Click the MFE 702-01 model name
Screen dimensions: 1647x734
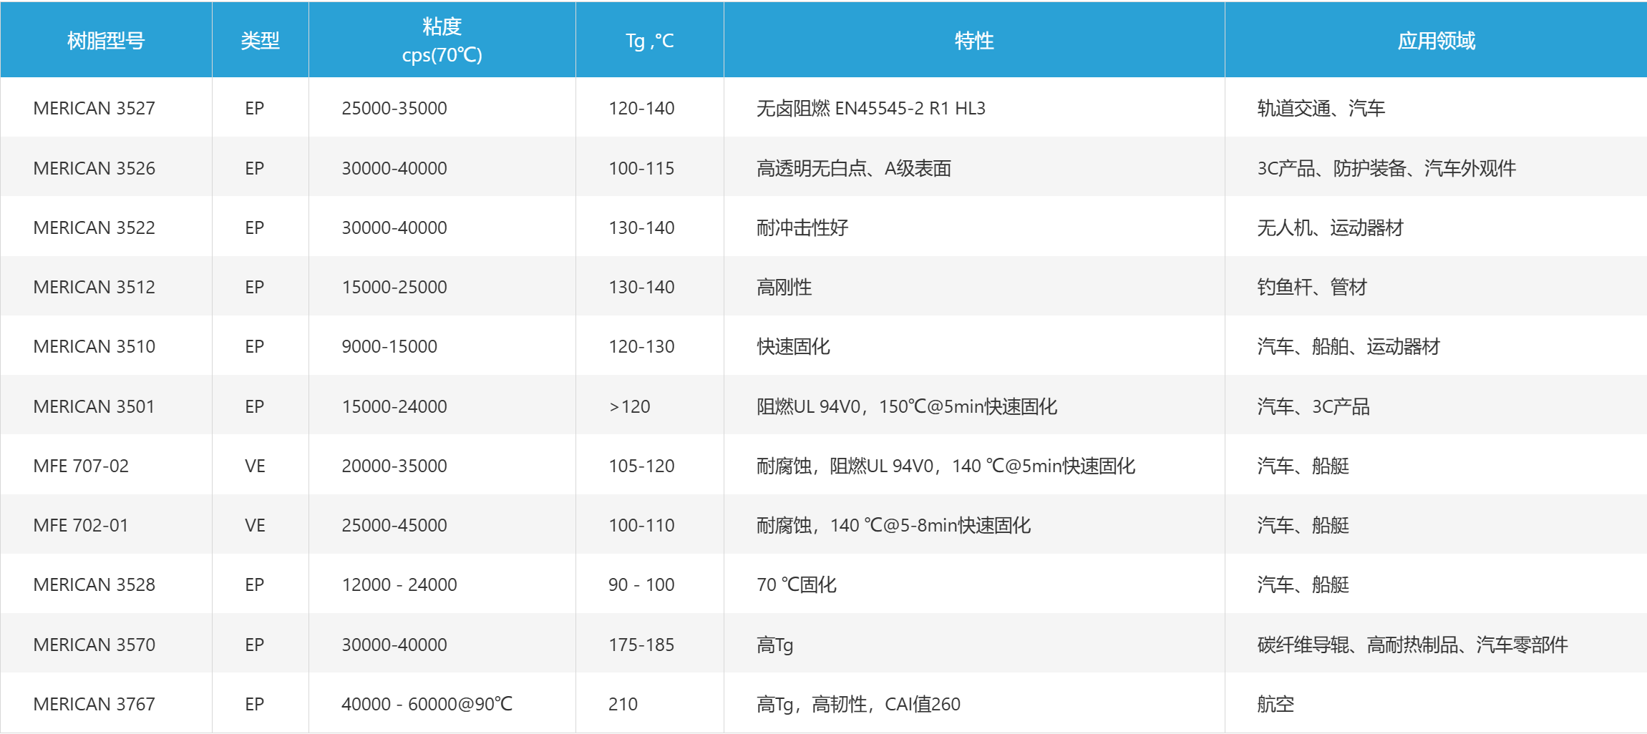tap(81, 525)
